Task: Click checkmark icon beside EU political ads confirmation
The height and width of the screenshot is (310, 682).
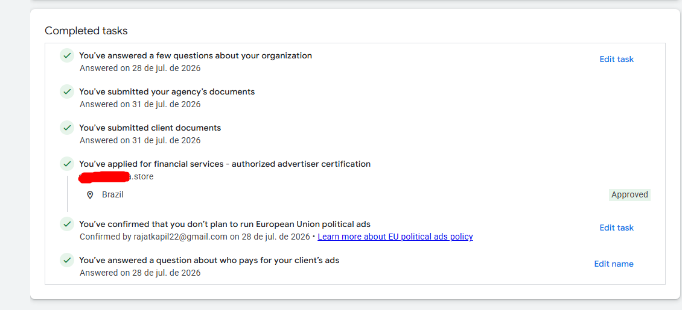Action: (67, 224)
